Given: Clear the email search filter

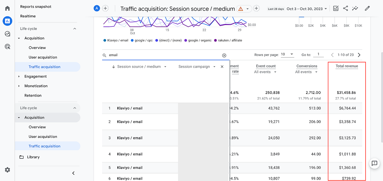Looking at the screenshot, I should click(x=224, y=55).
